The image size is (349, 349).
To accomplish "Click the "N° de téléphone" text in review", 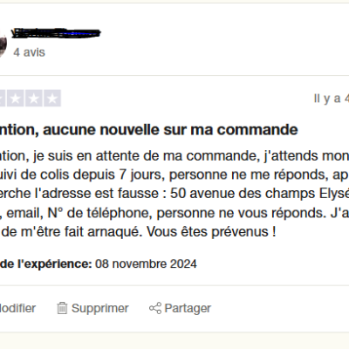I will tap(100, 213).
